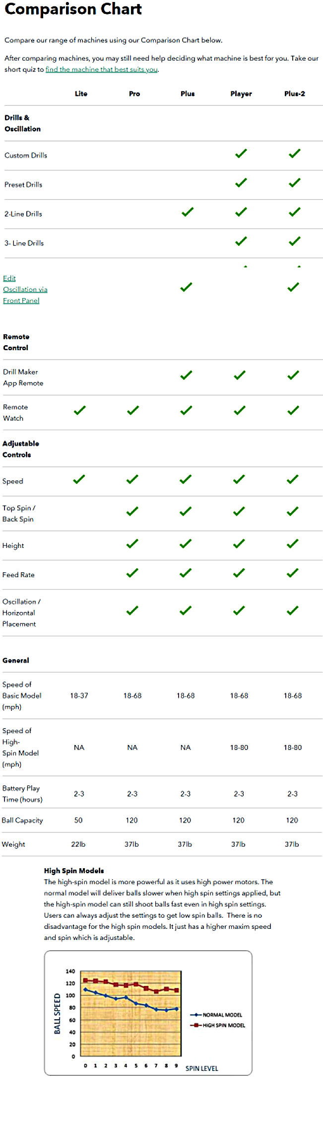Click the 18-37 basic speed value for Lite

click(x=79, y=695)
